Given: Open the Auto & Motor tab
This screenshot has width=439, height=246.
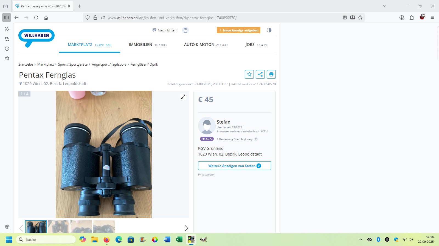Looking at the screenshot, I should point(206,45).
